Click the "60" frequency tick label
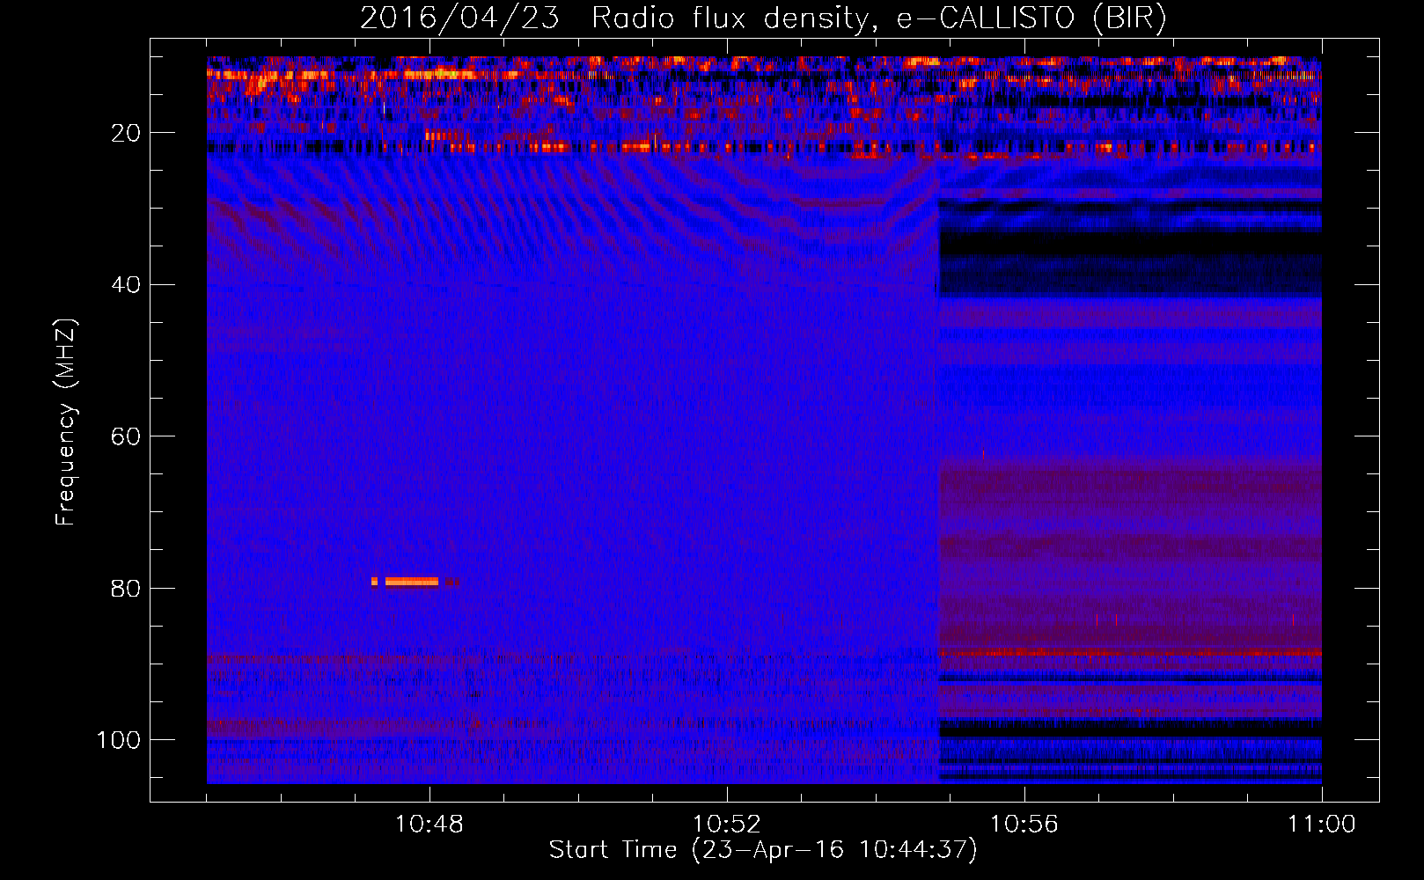Screen dimensions: 1424x880 tap(126, 436)
